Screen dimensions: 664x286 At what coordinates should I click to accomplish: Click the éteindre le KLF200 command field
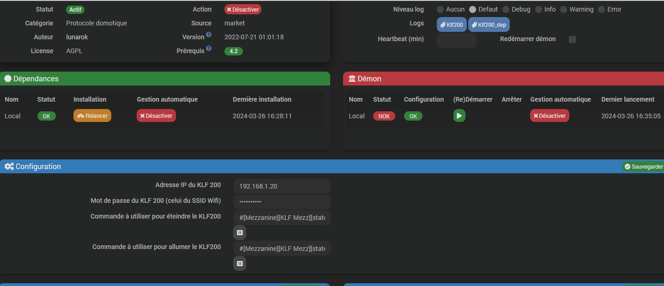click(x=282, y=217)
